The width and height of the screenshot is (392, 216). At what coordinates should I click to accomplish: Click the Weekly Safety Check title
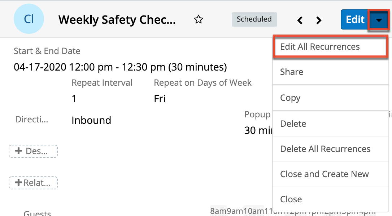[117, 19]
